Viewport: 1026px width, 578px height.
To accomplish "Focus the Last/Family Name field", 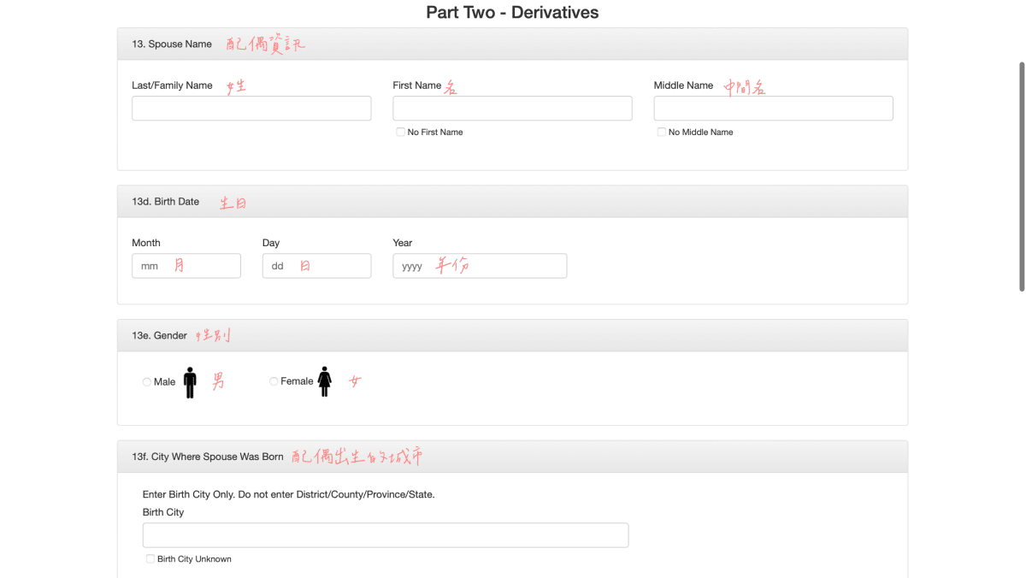I will pos(251,108).
